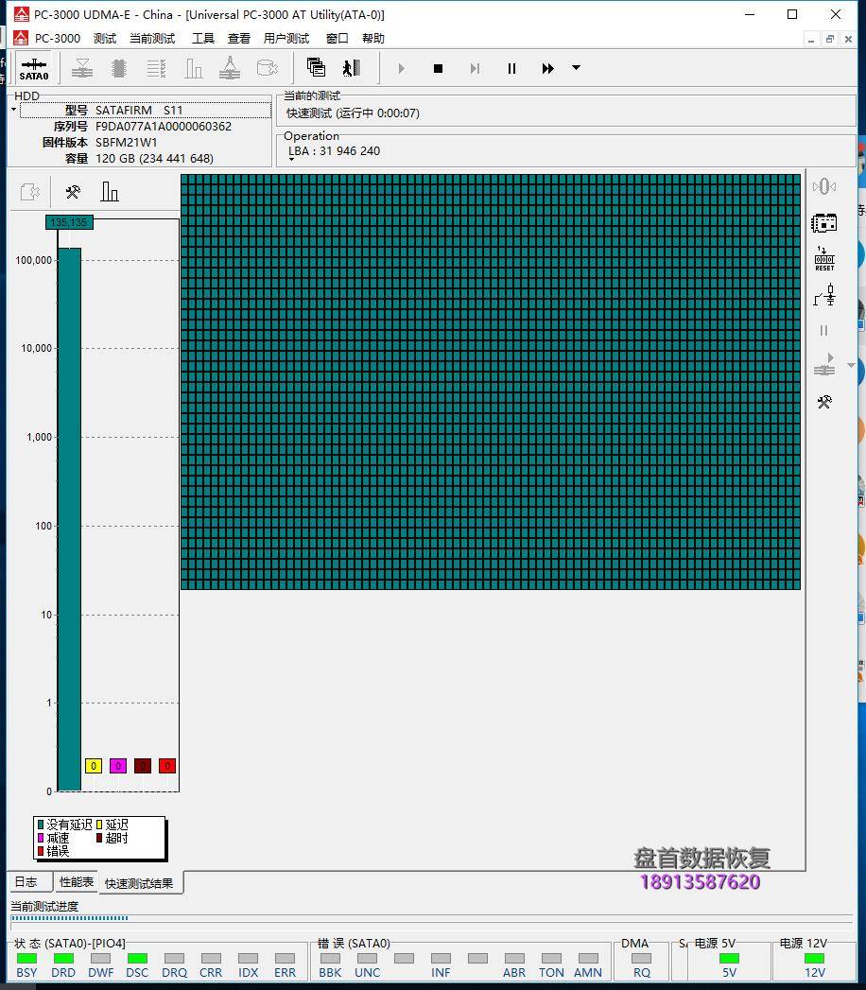Screen dimensions: 866x990
Task: Click the fast-forward double arrow button
Action: click(547, 68)
